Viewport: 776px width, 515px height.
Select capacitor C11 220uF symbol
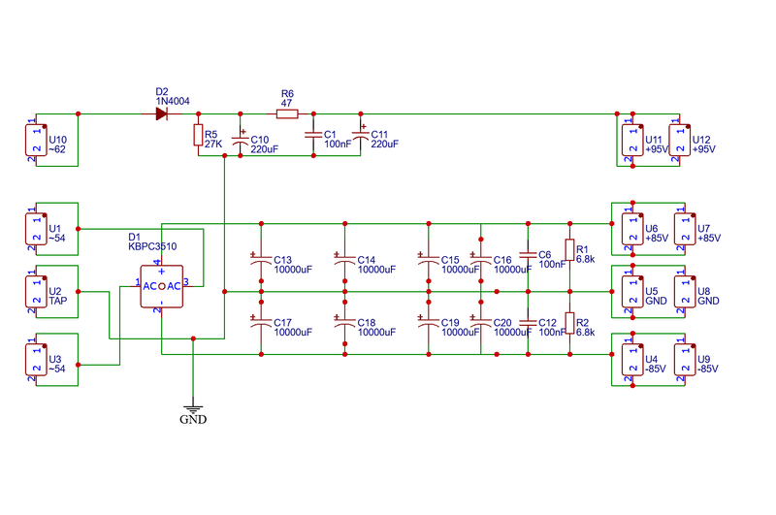(360, 134)
